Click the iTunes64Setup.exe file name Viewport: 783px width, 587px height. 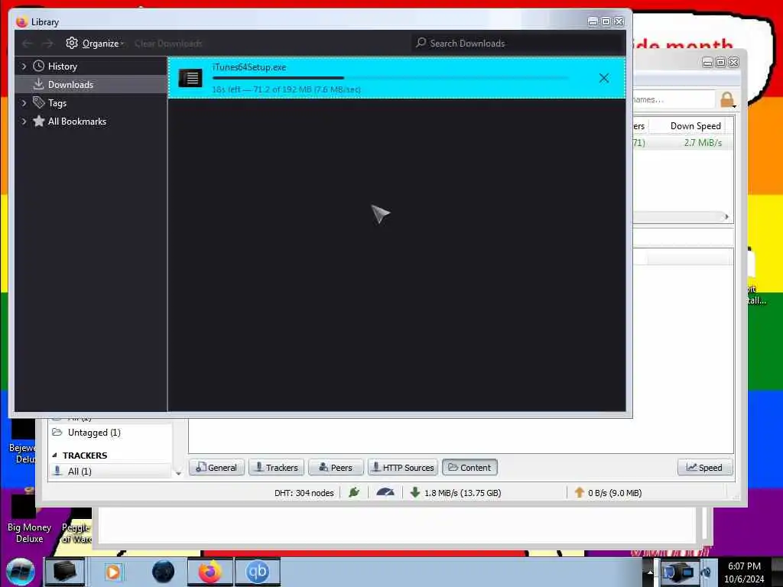[x=249, y=67]
